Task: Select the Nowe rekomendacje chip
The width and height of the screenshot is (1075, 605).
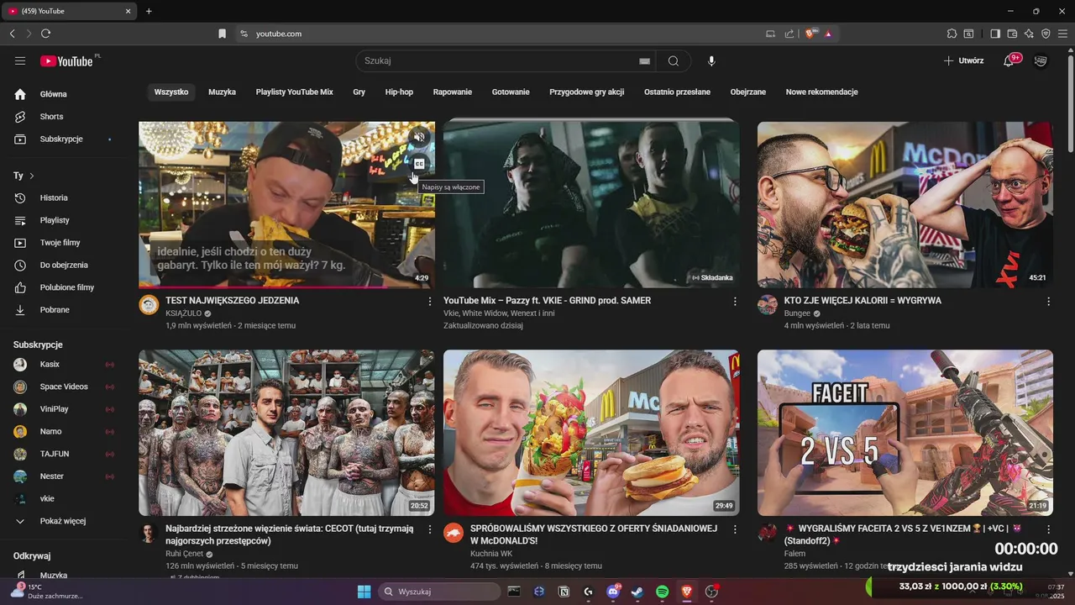Action: 821,92
